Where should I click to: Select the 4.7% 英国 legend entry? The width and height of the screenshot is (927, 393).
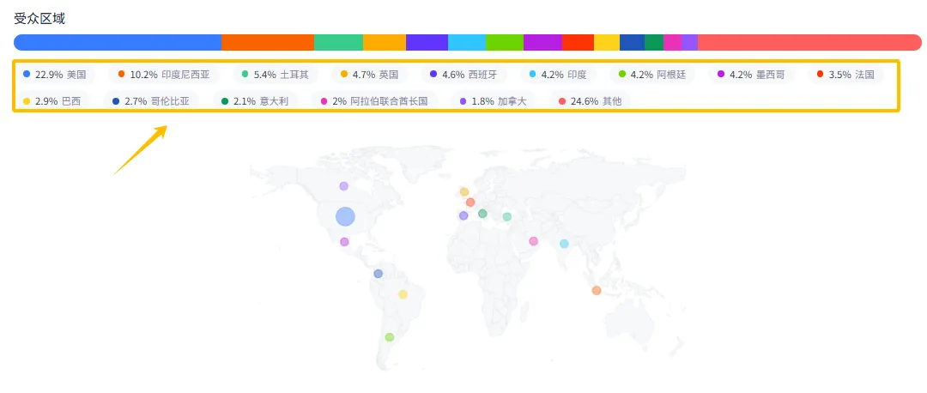pos(369,75)
